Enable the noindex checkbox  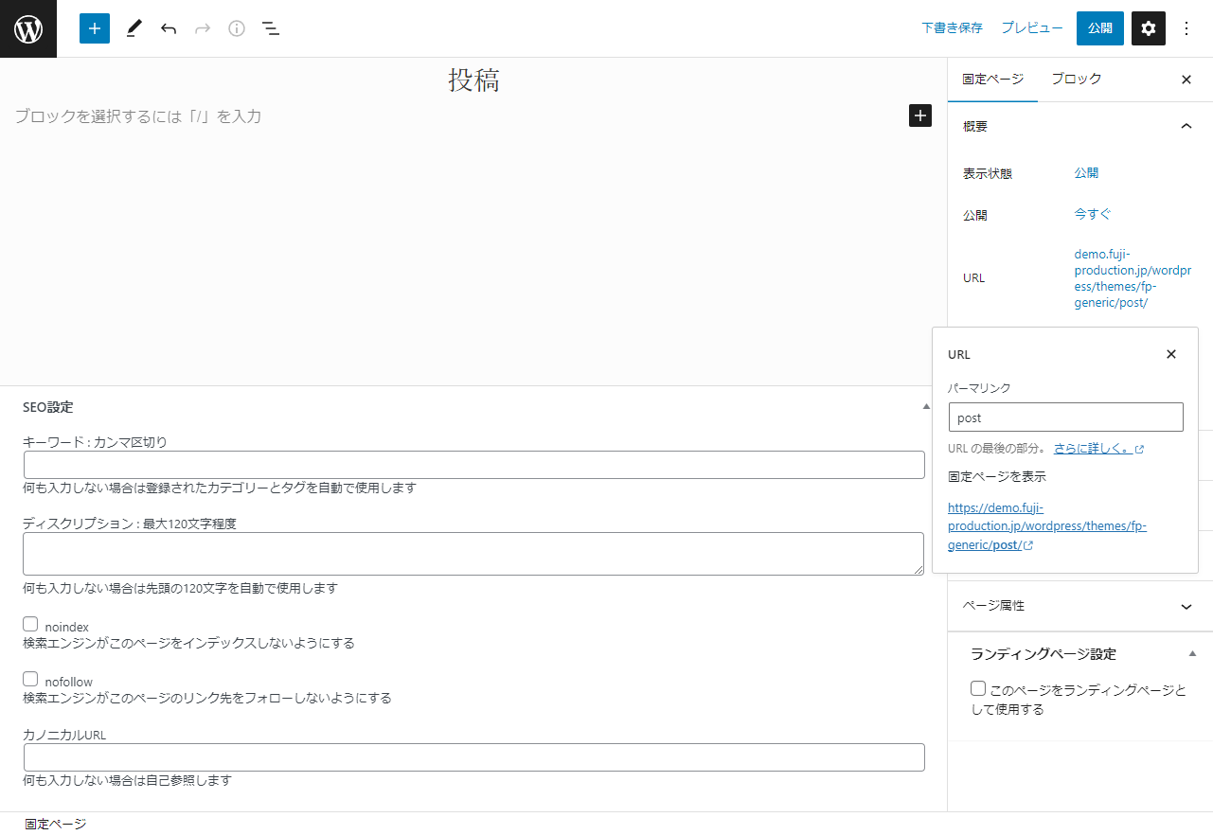coord(30,625)
